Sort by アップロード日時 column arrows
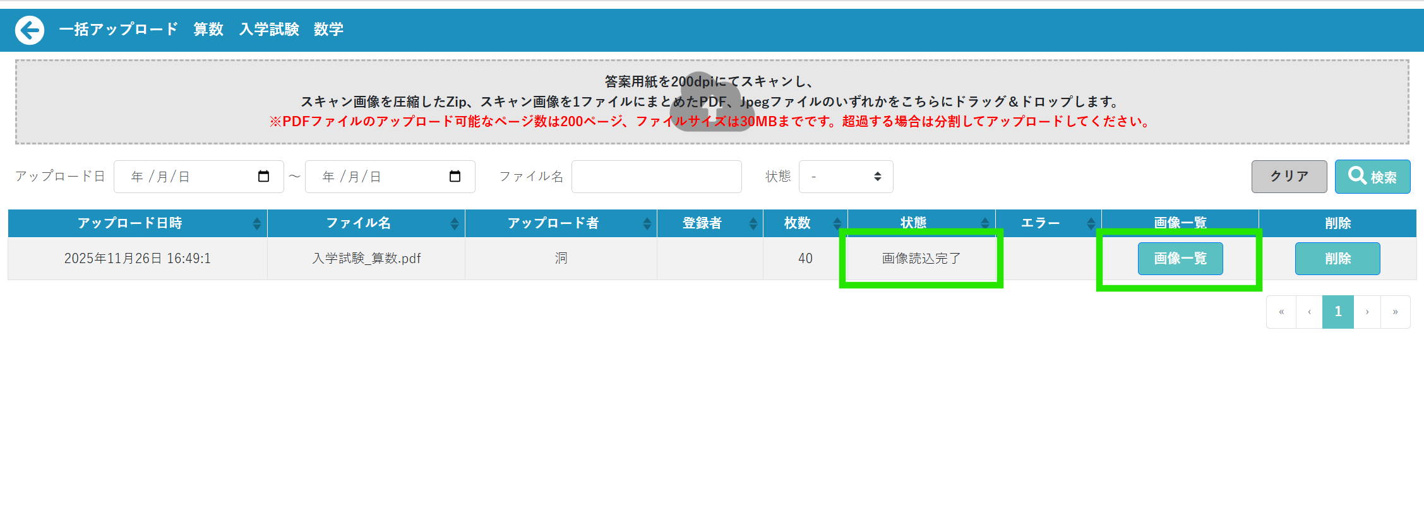This screenshot has height=506, width=1424. point(256,223)
